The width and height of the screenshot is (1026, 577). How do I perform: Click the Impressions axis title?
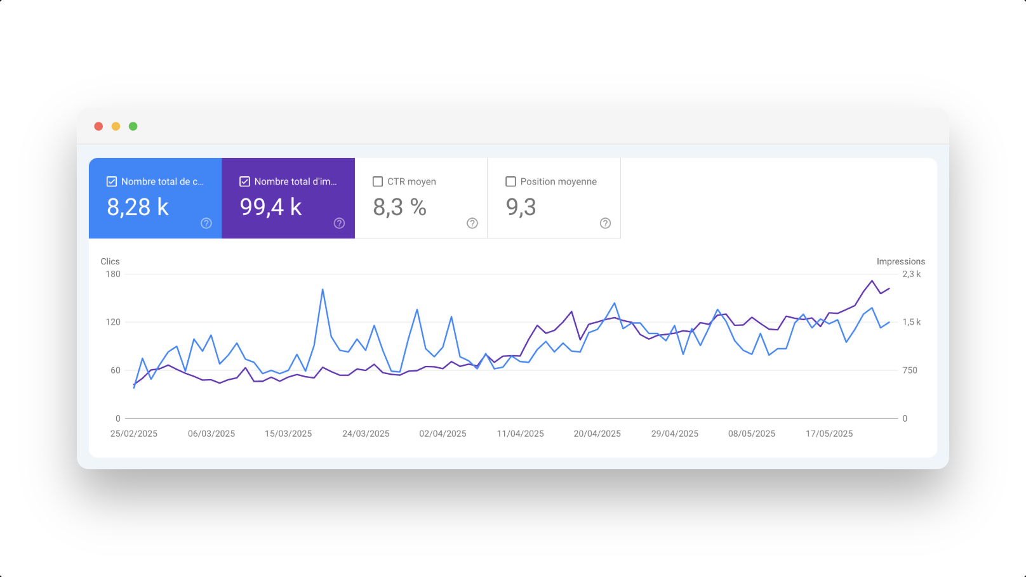(x=900, y=261)
